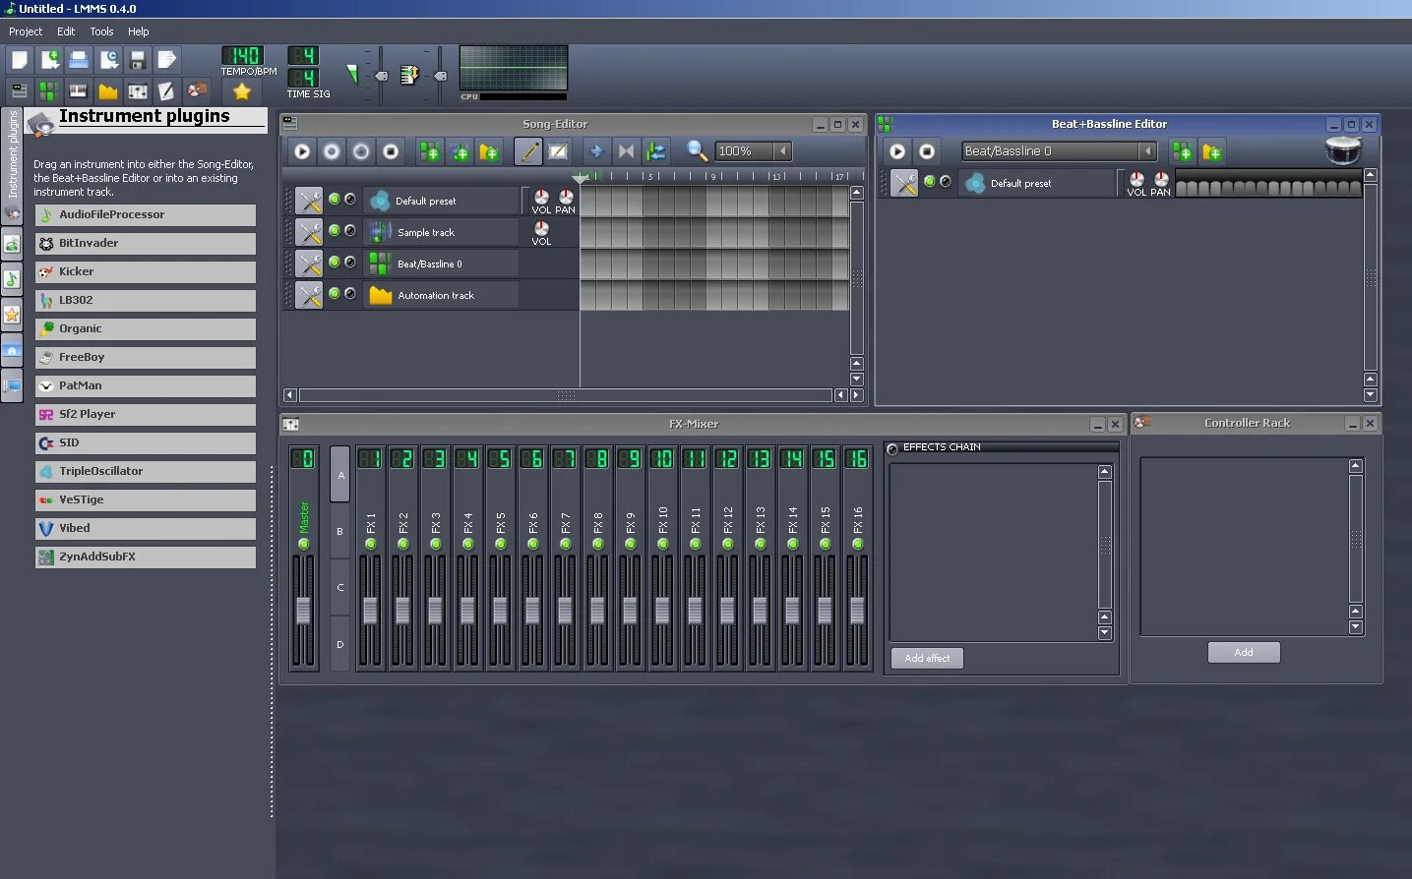1412x879 pixels.
Task: Click the master pitch slider handle
Action: tap(440, 76)
